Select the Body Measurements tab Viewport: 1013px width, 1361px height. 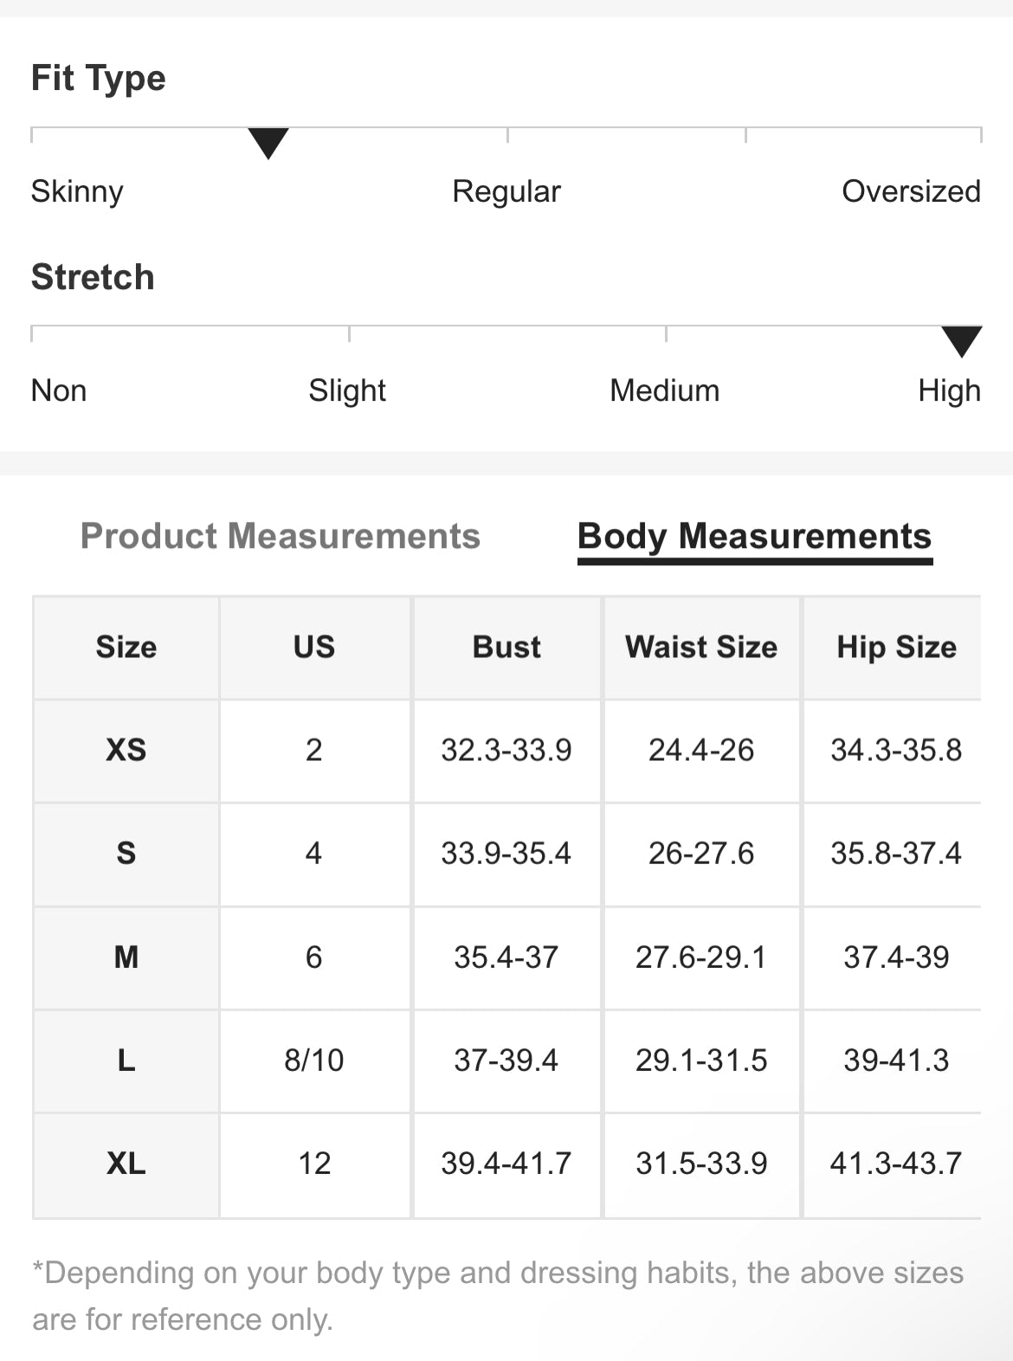point(754,536)
